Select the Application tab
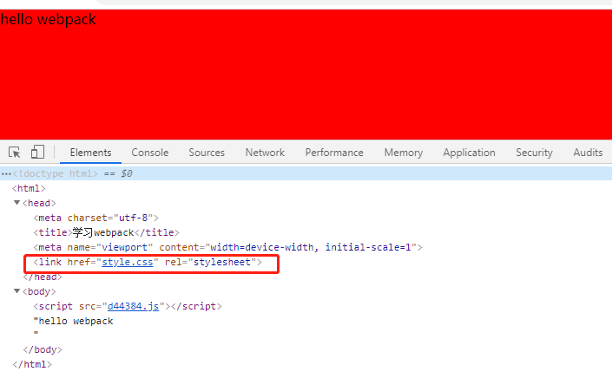612x378 pixels. 469,153
